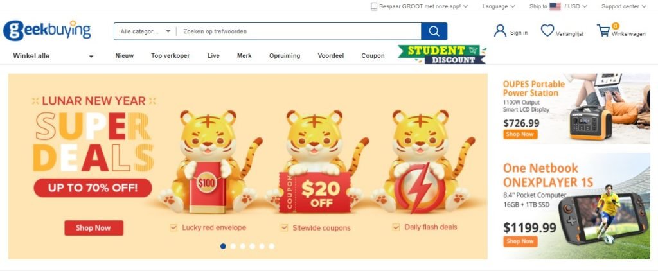The height and width of the screenshot is (271, 658).
Task: Open the Sign in user icon
Action: pos(500,31)
